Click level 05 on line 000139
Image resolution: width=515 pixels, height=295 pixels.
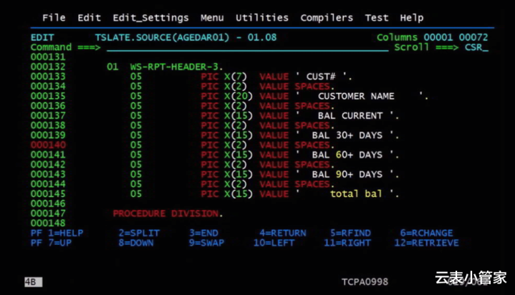[136, 135]
